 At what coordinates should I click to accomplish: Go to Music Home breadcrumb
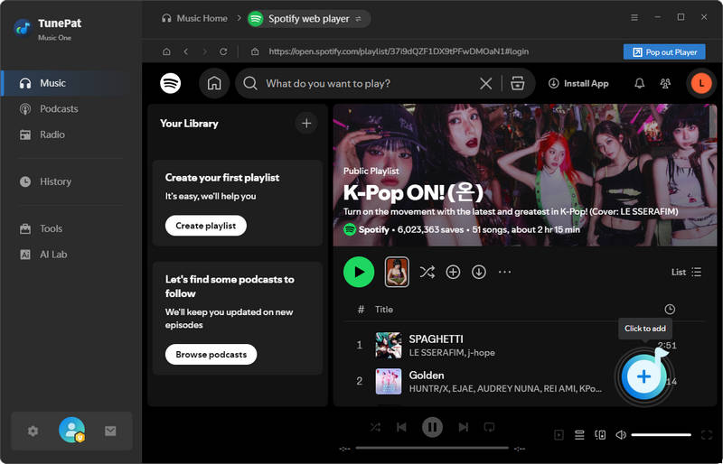(x=194, y=18)
